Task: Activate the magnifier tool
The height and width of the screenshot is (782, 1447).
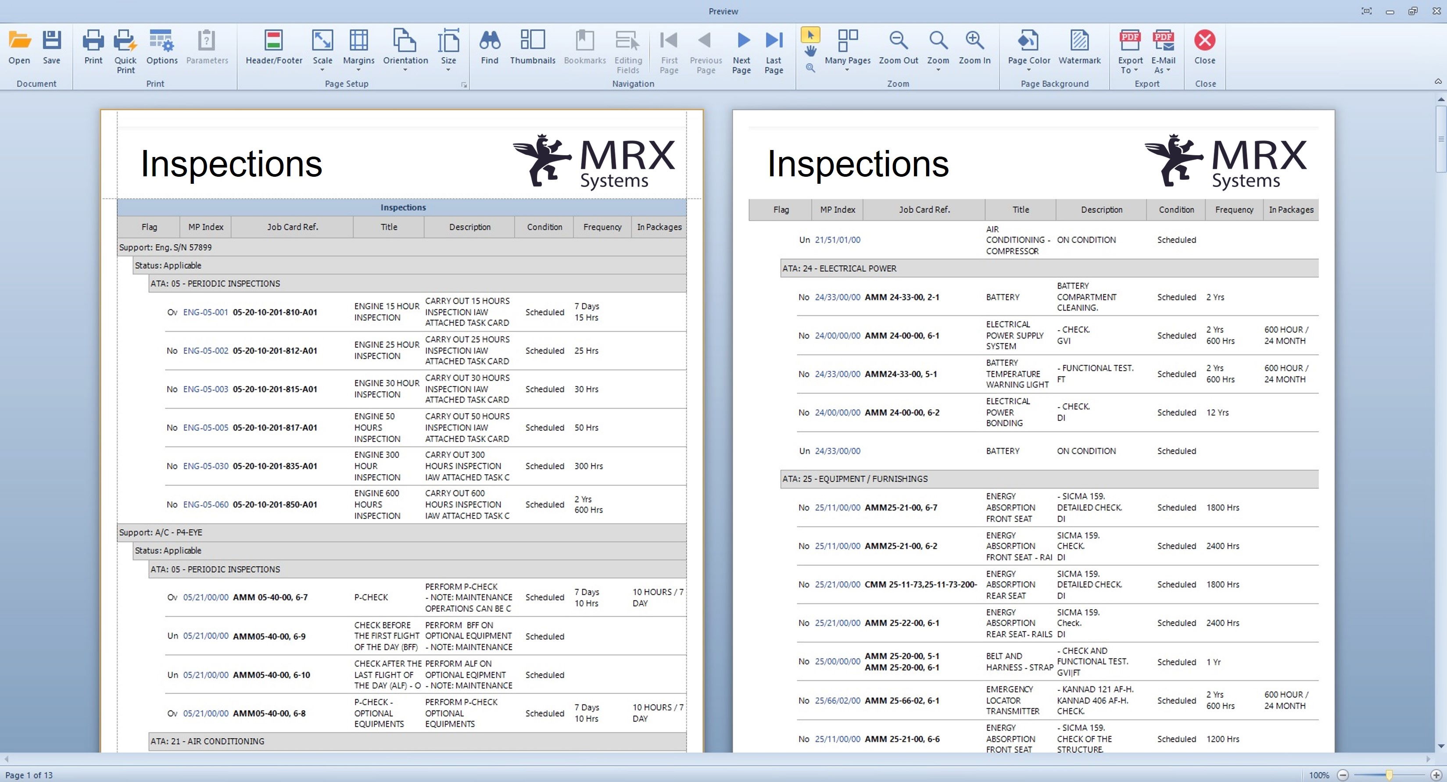Action: [x=810, y=68]
